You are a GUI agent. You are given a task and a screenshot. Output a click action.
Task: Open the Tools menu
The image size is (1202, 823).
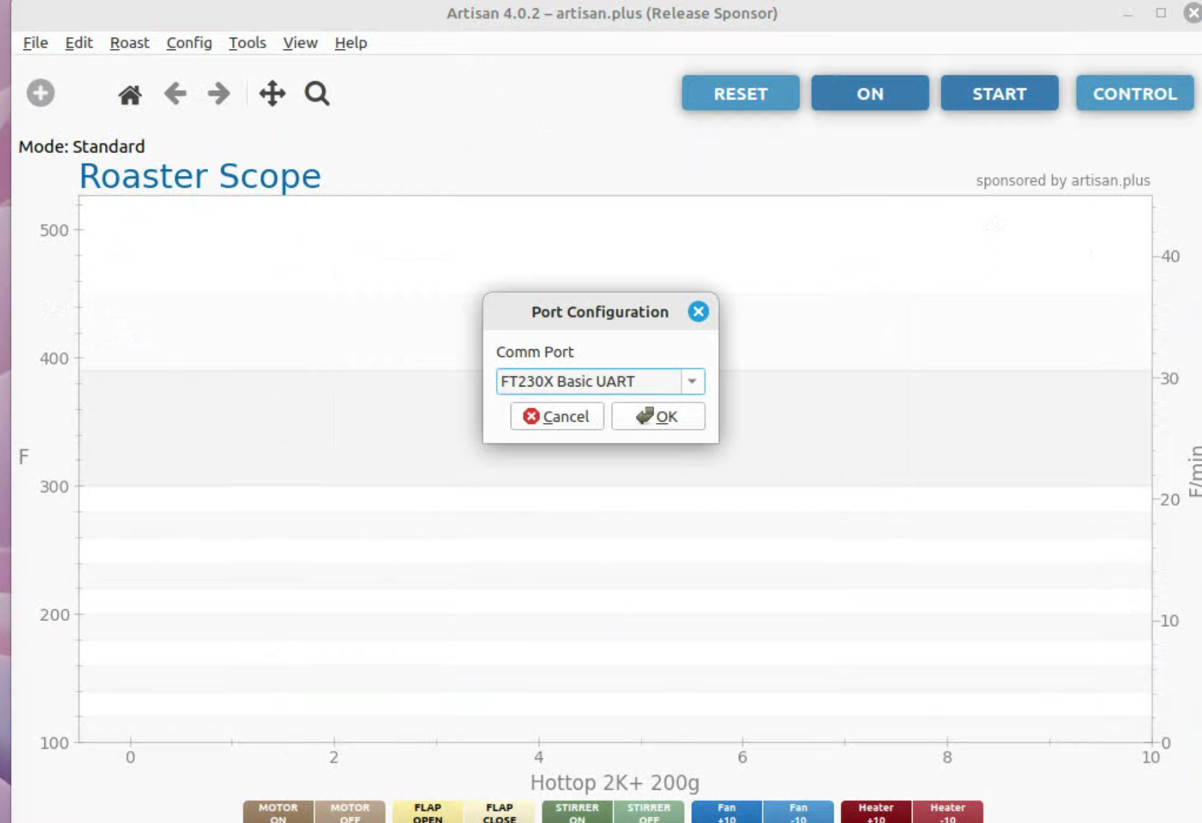(x=247, y=43)
